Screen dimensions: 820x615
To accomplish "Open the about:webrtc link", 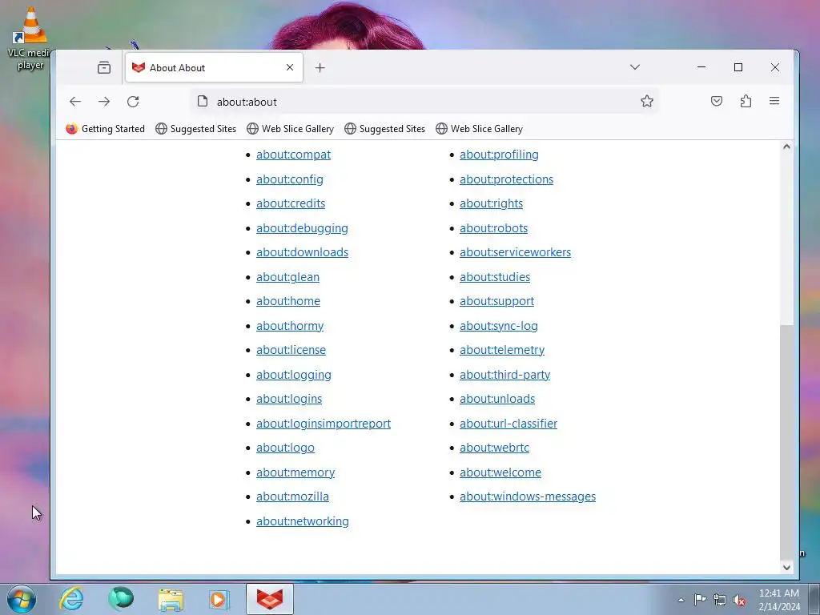I will [x=494, y=448].
